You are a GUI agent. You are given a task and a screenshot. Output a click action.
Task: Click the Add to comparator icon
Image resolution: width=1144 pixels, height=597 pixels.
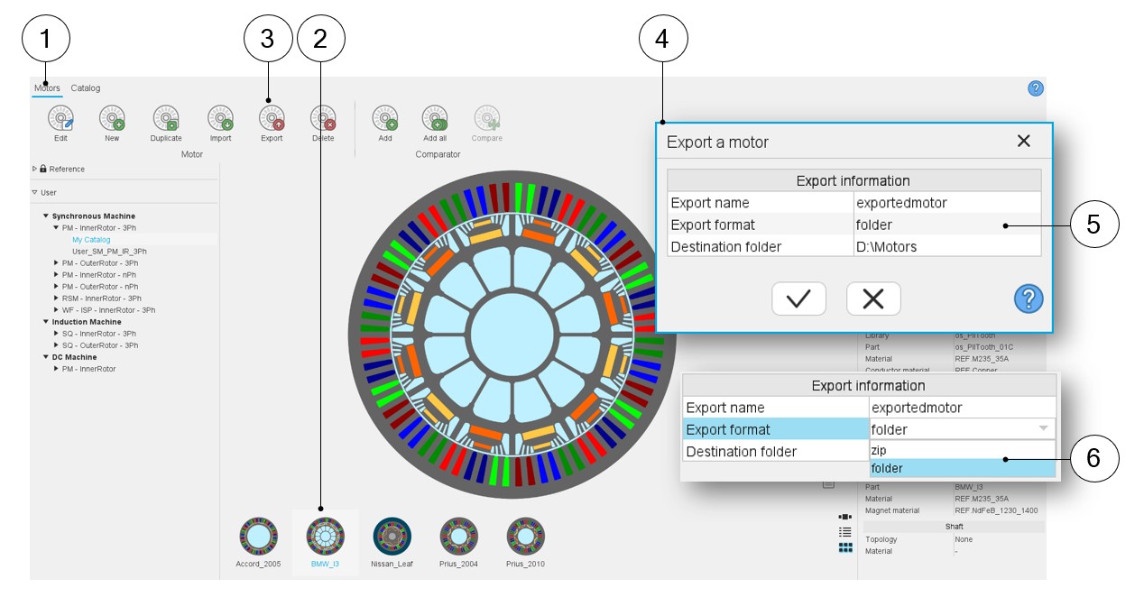coord(385,118)
